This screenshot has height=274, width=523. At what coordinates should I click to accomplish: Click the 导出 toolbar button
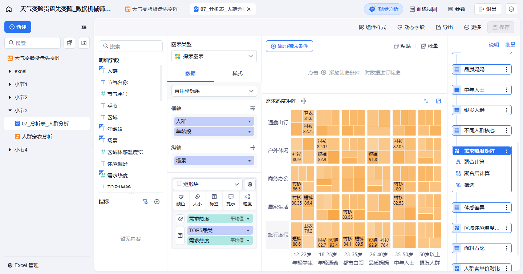coord(444,27)
